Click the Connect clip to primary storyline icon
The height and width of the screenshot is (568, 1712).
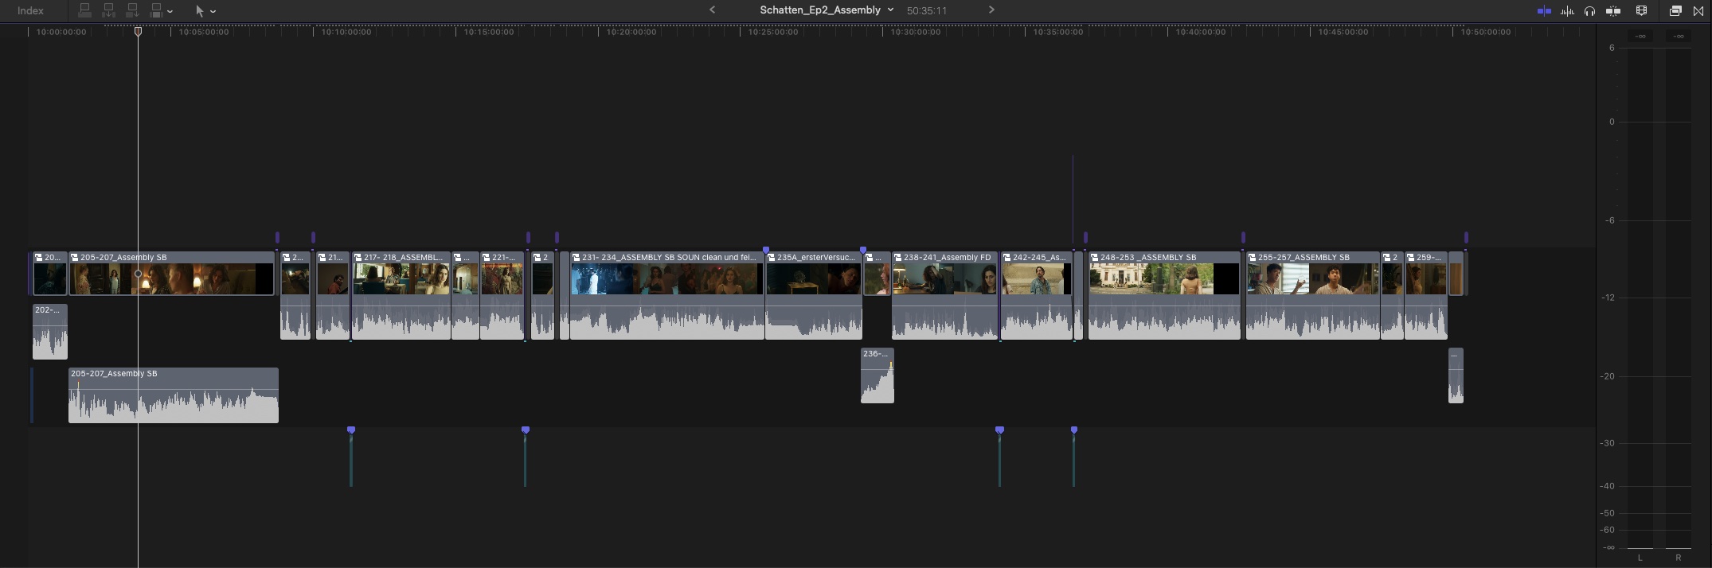[84, 10]
